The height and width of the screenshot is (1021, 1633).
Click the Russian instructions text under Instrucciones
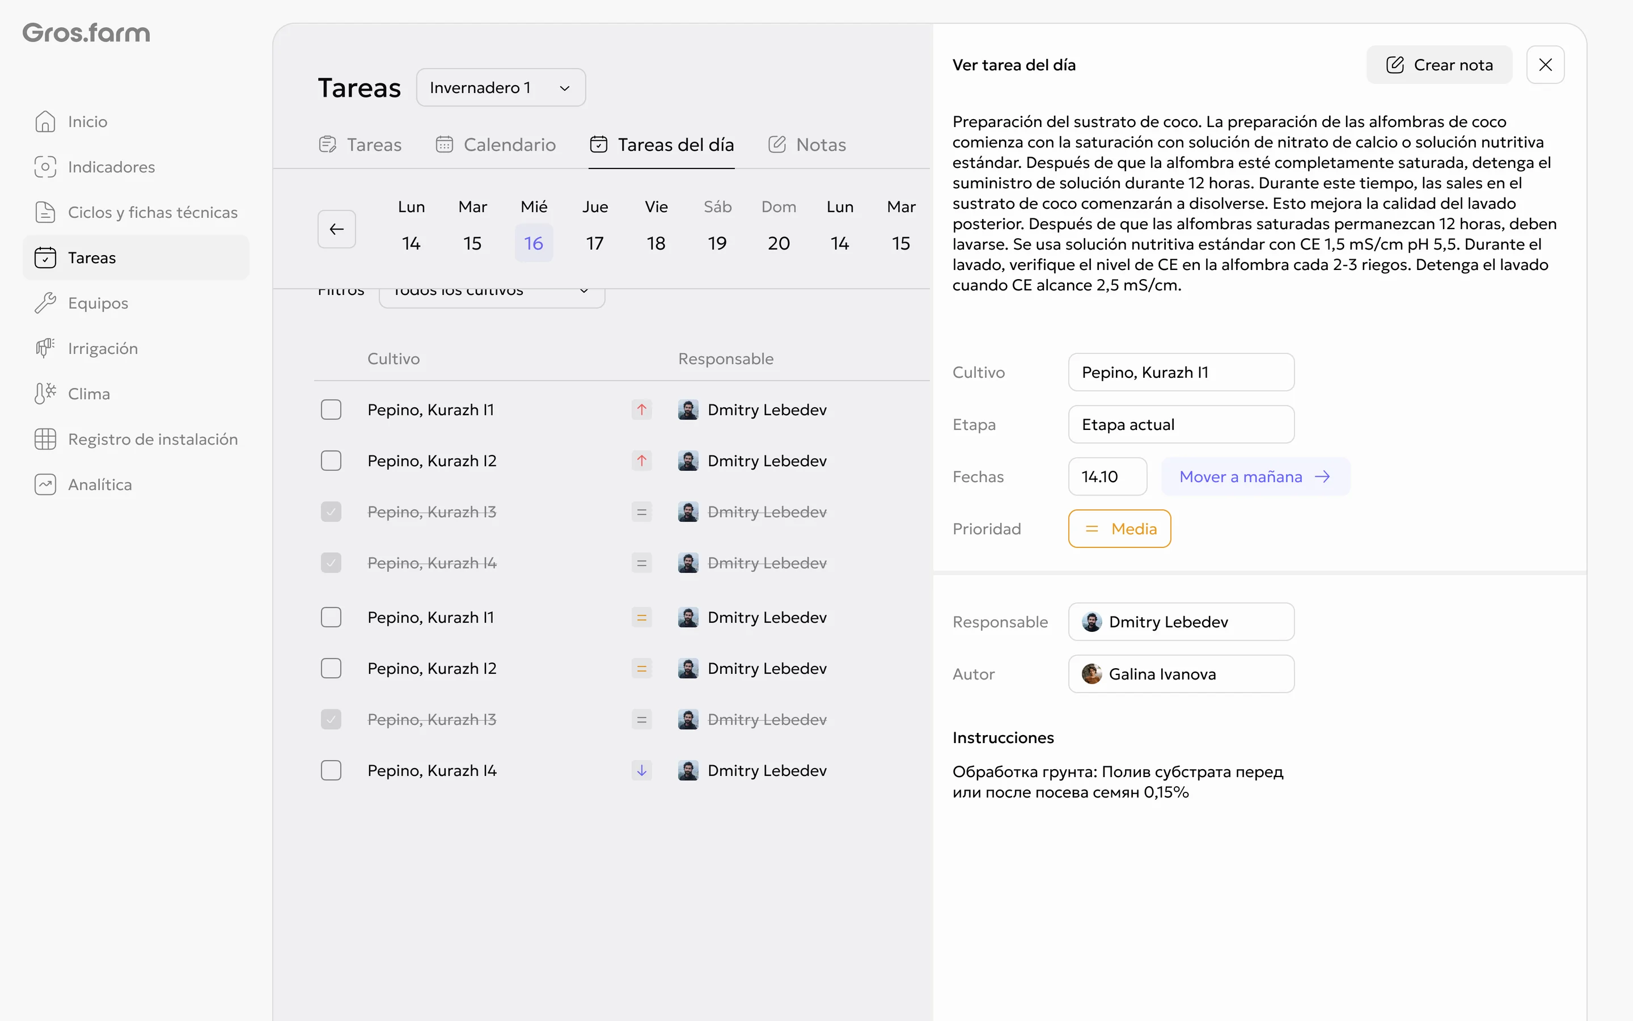pyautogui.click(x=1118, y=782)
